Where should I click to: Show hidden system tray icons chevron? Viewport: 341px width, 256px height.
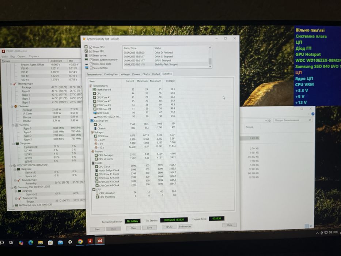[x=317, y=233]
